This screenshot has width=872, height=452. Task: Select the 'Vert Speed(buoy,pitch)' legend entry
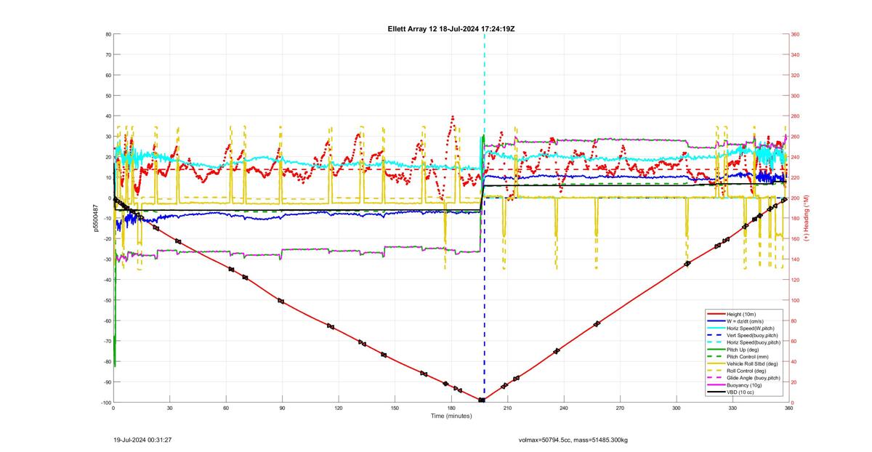[x=752, y=335]
